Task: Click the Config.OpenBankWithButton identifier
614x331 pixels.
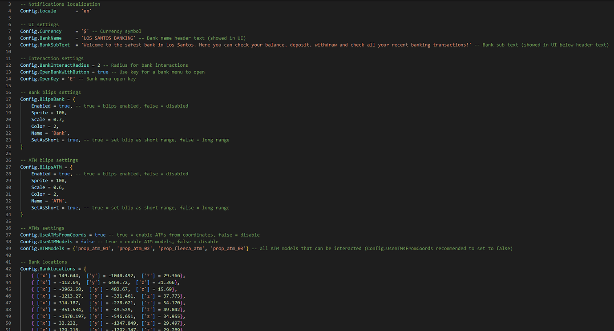Action: 55,72
